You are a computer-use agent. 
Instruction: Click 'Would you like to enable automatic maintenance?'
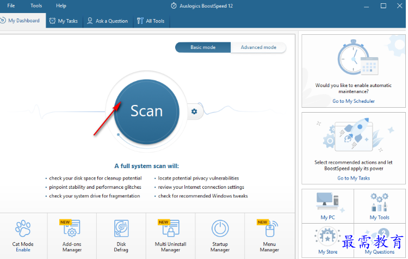click(354, 89)
